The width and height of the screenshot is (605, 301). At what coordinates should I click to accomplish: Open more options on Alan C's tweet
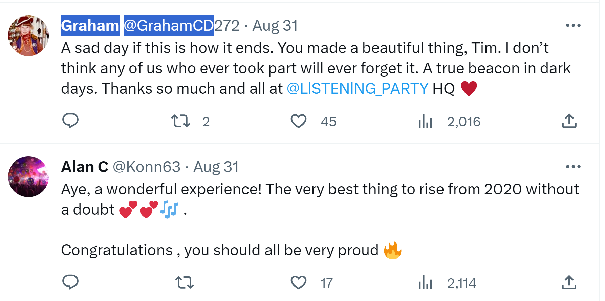tap(573, 167)
